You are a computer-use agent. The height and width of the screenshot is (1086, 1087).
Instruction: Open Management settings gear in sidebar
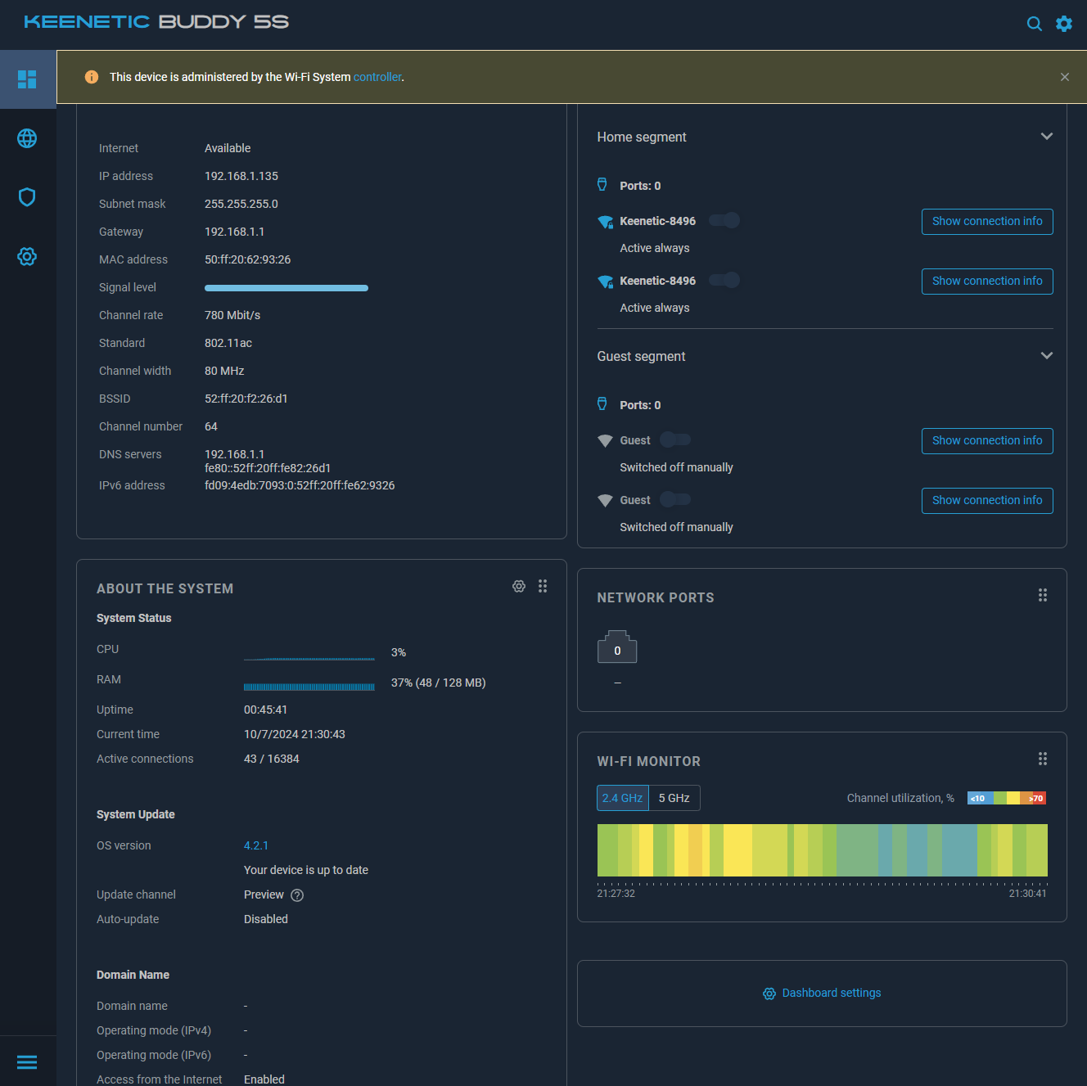27,256
